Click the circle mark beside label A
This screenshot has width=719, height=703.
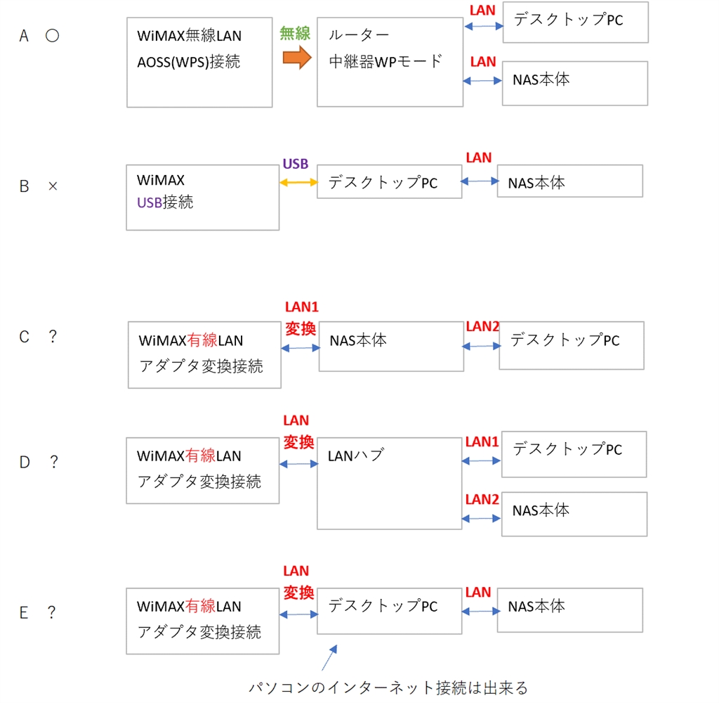(x=52, y=37)
